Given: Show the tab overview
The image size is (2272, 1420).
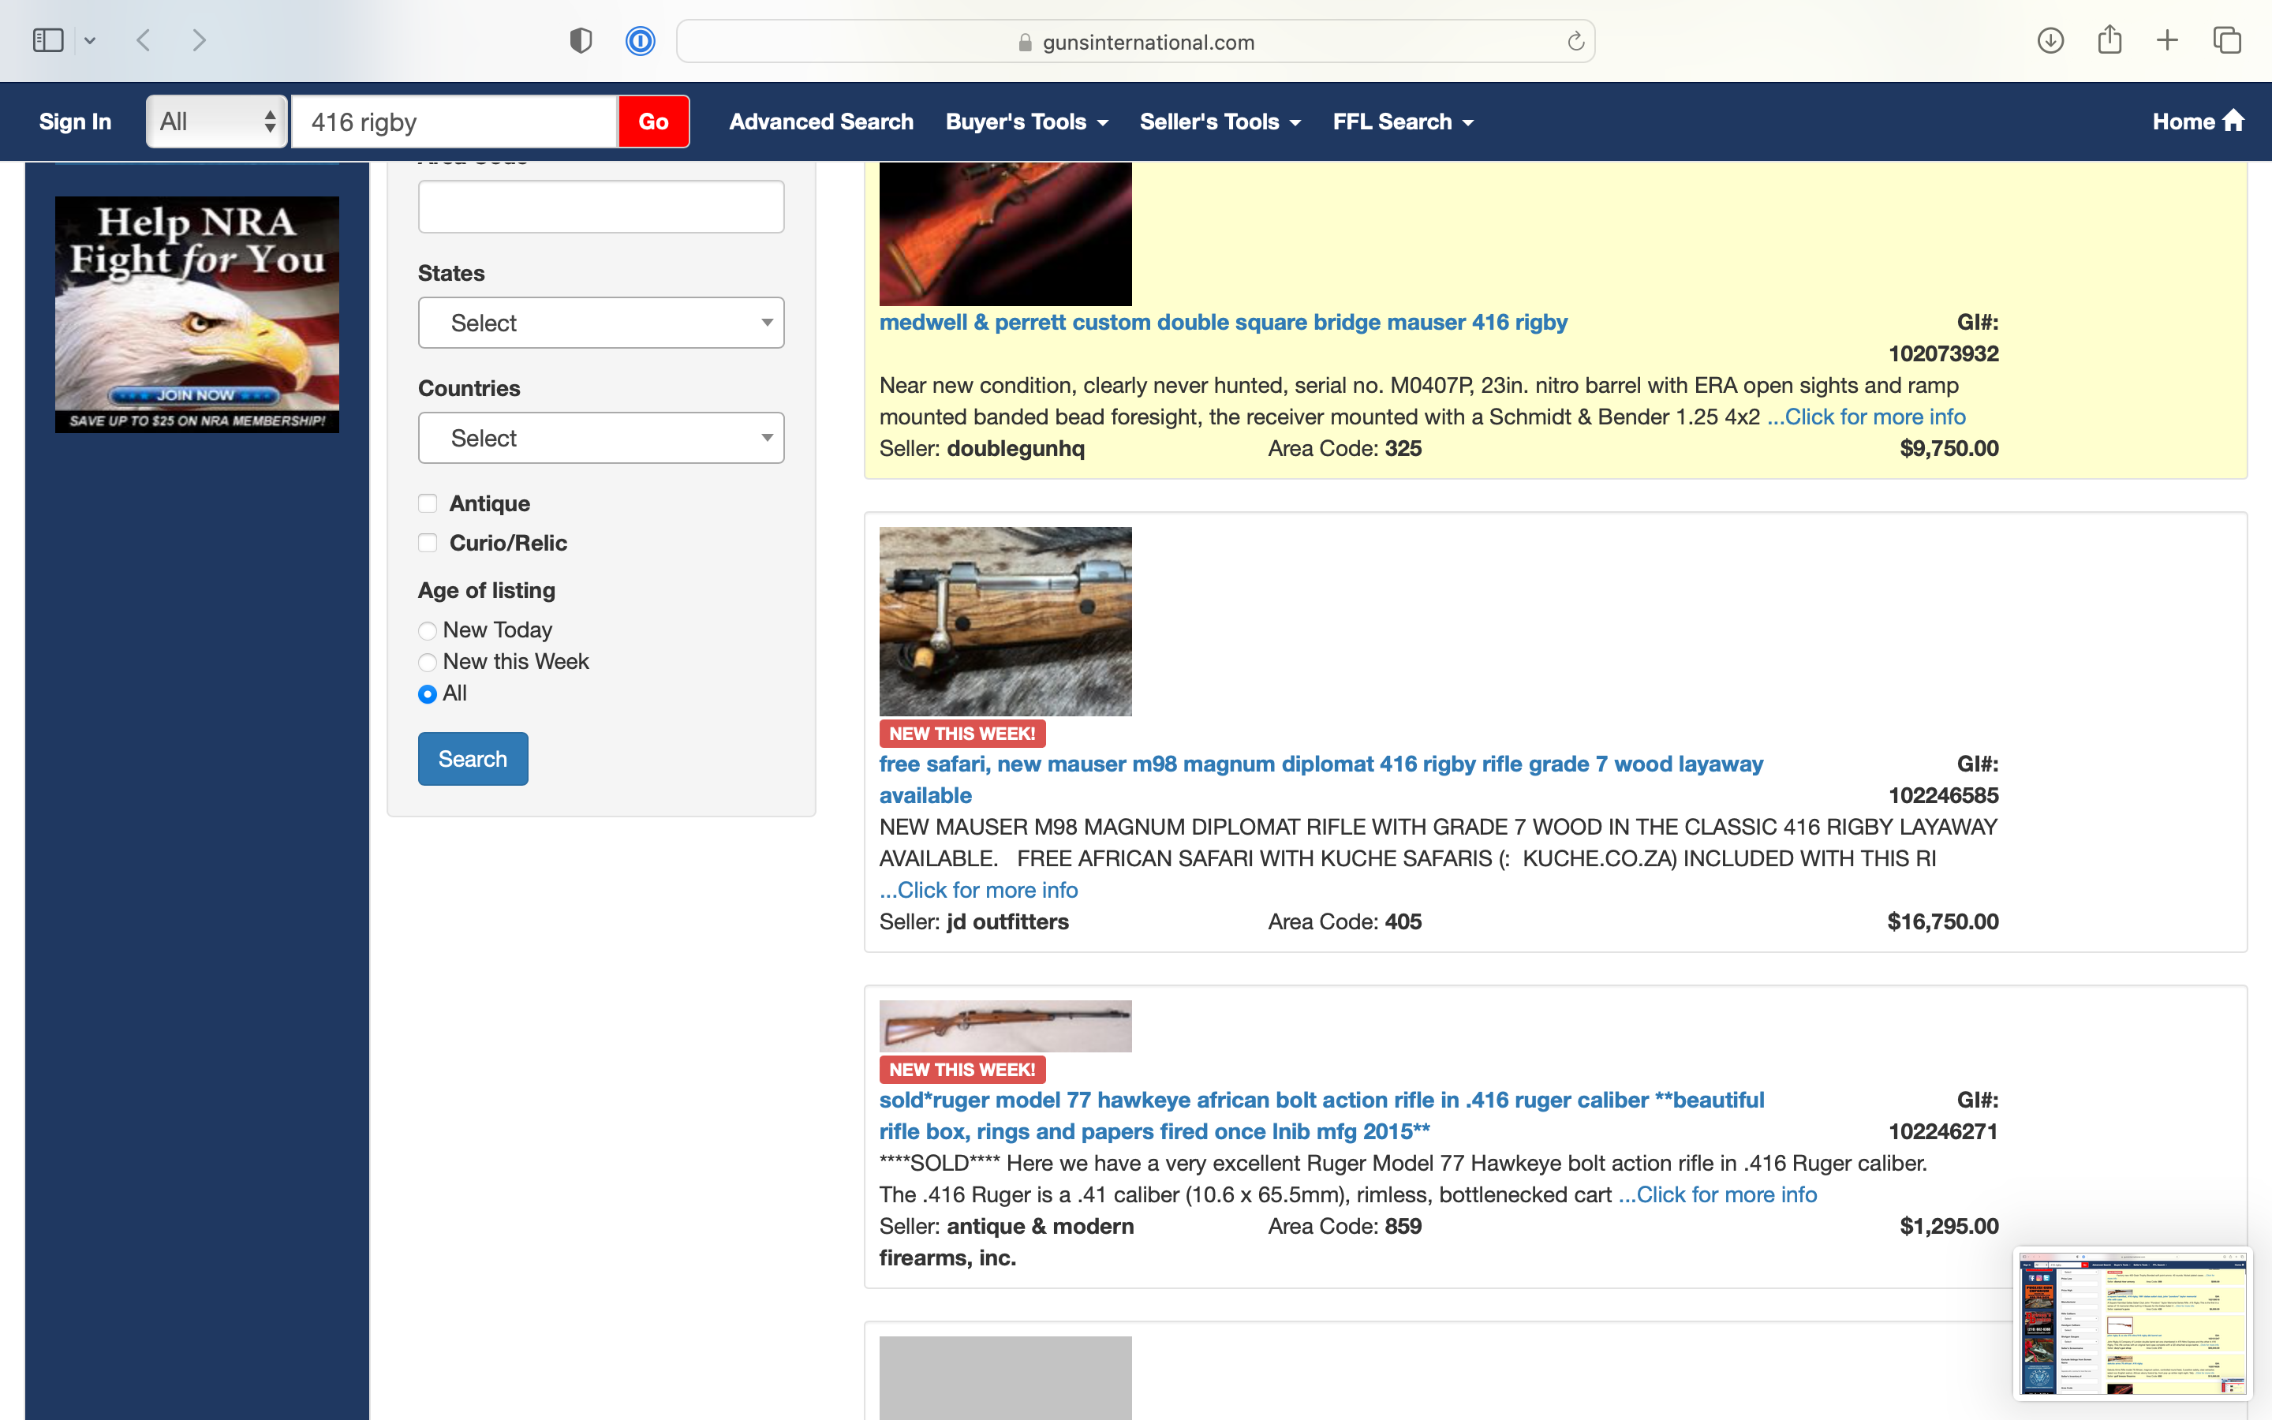Looking at the screenshot, I should pos(2227,40).
